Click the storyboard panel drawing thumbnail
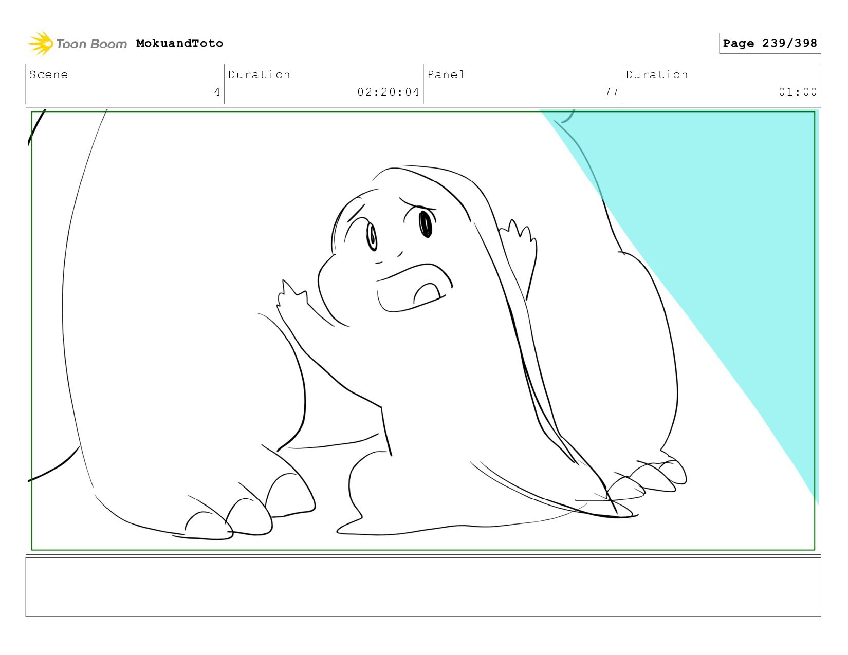 tap(423, 331)
